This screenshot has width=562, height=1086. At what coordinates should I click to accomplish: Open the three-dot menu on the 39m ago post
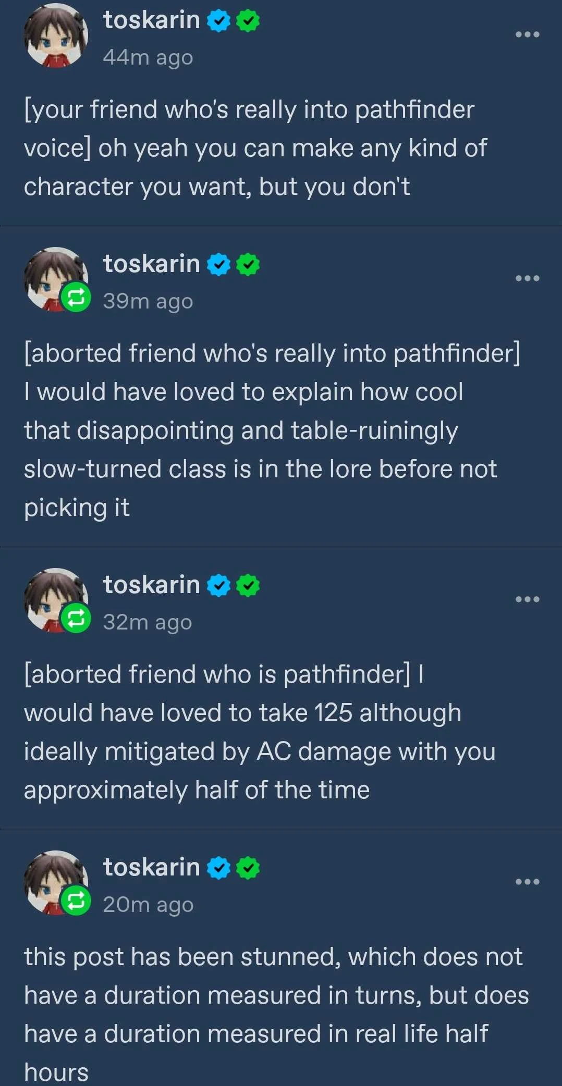[527, 278]
